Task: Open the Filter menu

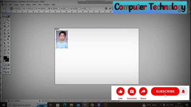Action: [x=34, y=5]
